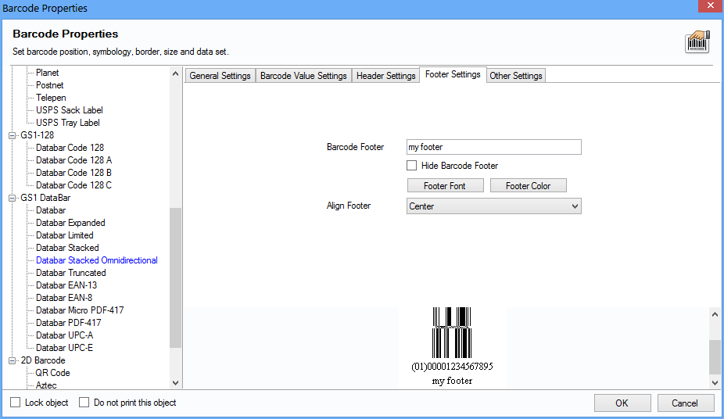Go to the Header Settings tab
724x419 pixels.
coord(386,76)
